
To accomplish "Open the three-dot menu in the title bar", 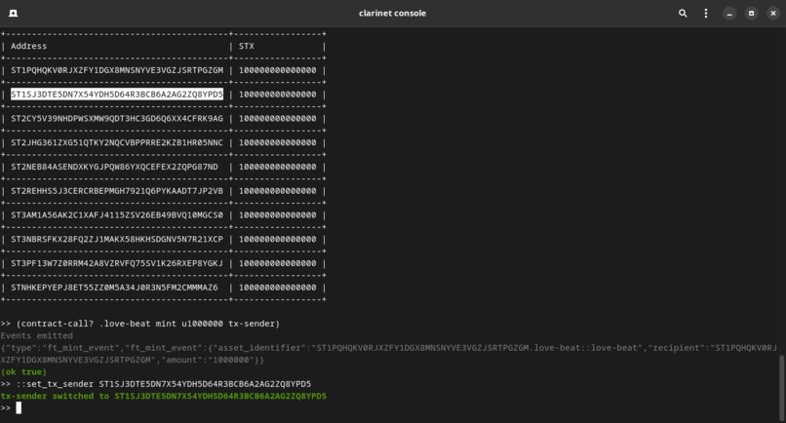I will pyautogui.click(x=706, y=14).
